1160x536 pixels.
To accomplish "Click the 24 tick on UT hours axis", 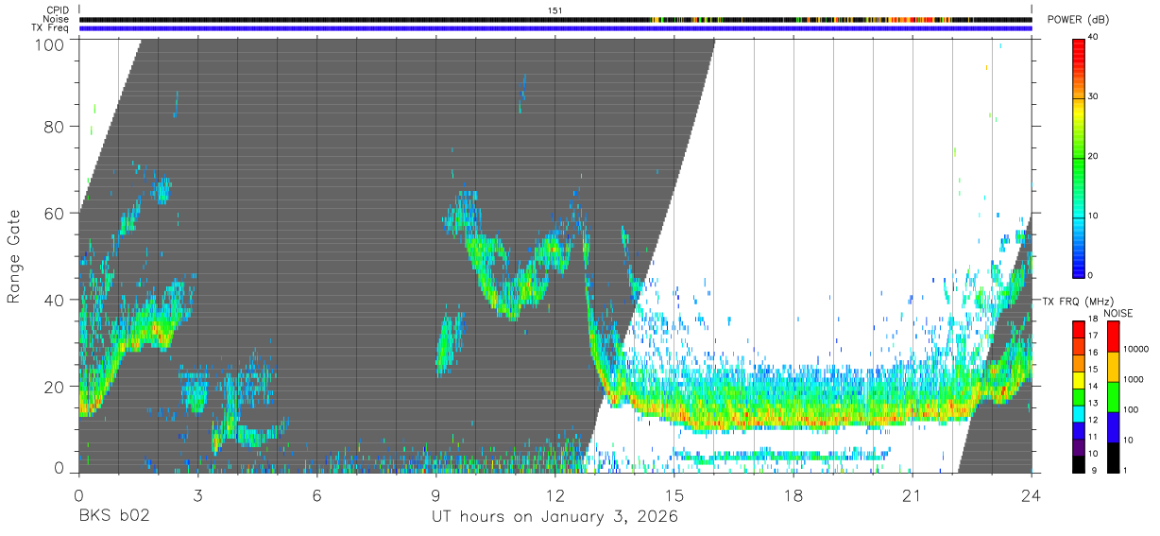I will pos(1032,494).
